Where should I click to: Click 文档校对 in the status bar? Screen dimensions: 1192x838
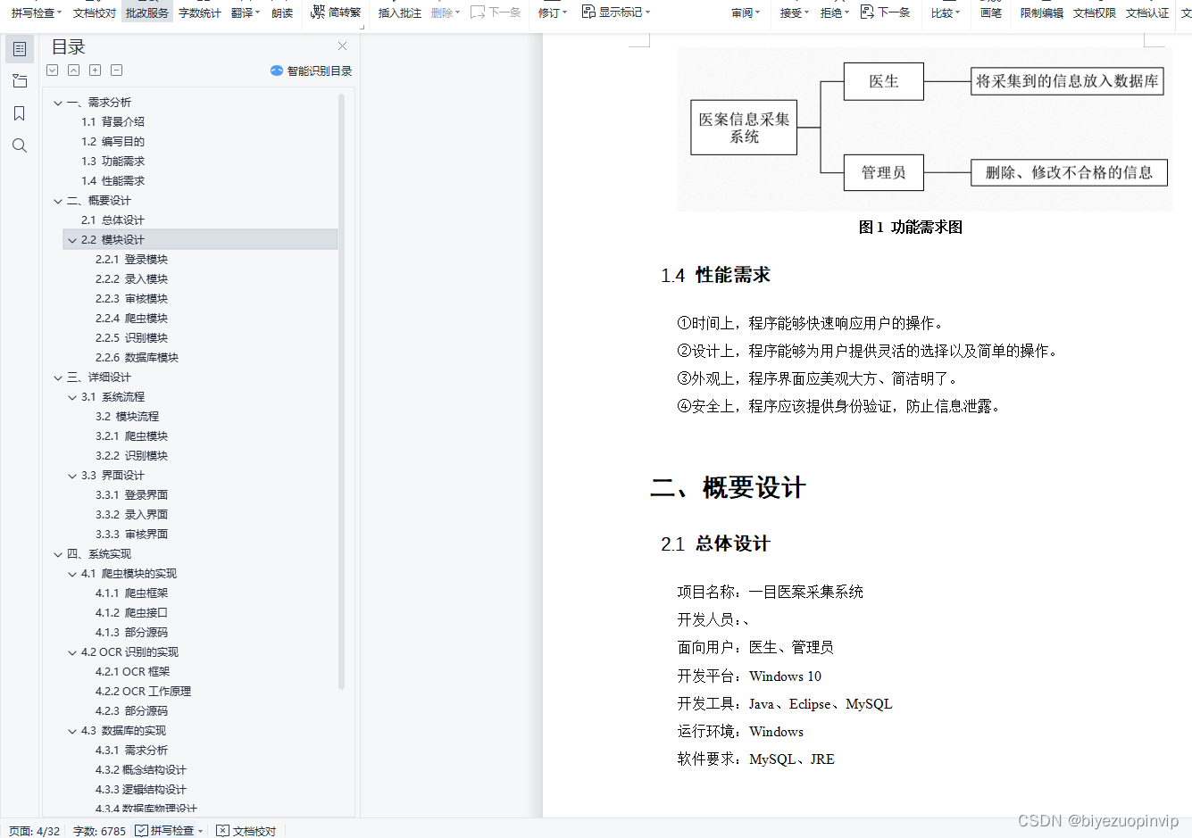point(246,831)
